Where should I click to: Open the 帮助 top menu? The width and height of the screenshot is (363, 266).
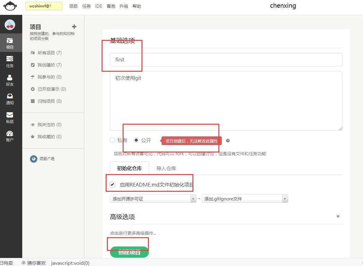click(x=137, y=6)
